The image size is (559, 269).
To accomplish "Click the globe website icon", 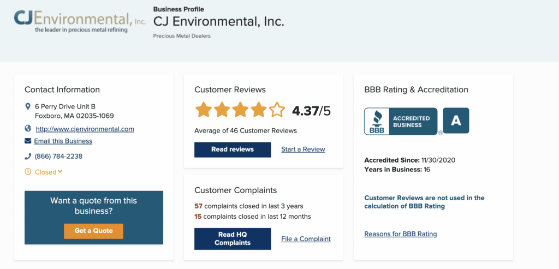I will pyautogui.click(x=28, y=129).
